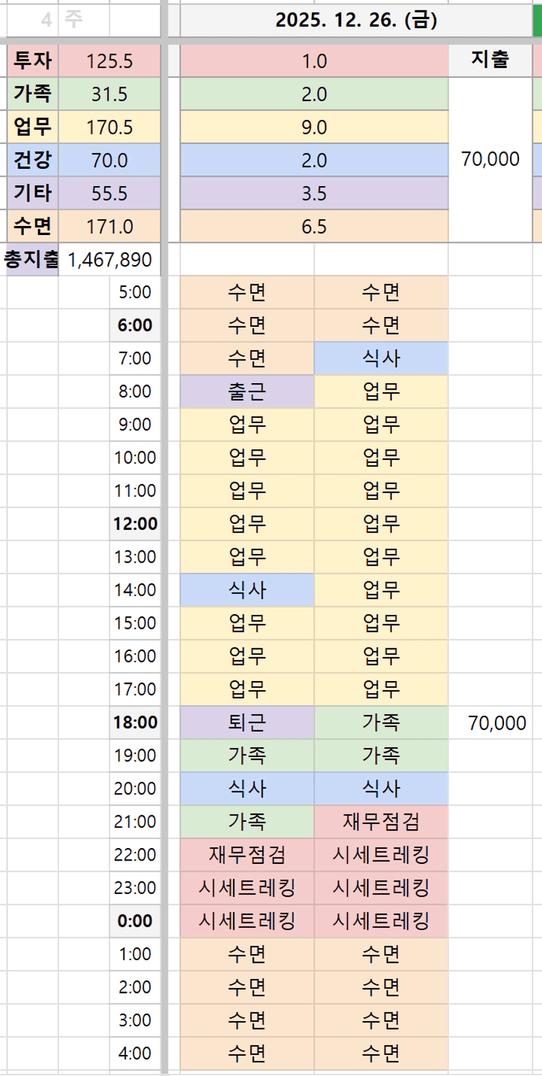
Task: Select the 건강 category label cell
Action: tap(33, 160)
